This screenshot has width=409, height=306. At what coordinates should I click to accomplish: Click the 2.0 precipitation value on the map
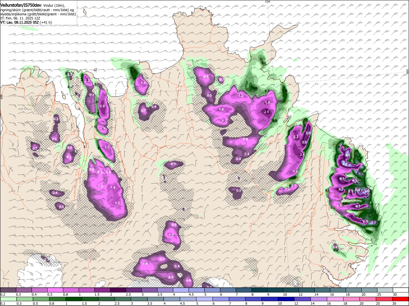[102, 106]
